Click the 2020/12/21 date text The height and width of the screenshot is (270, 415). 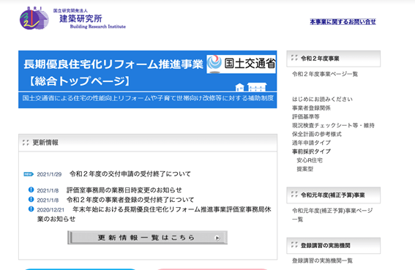(51, 210)
